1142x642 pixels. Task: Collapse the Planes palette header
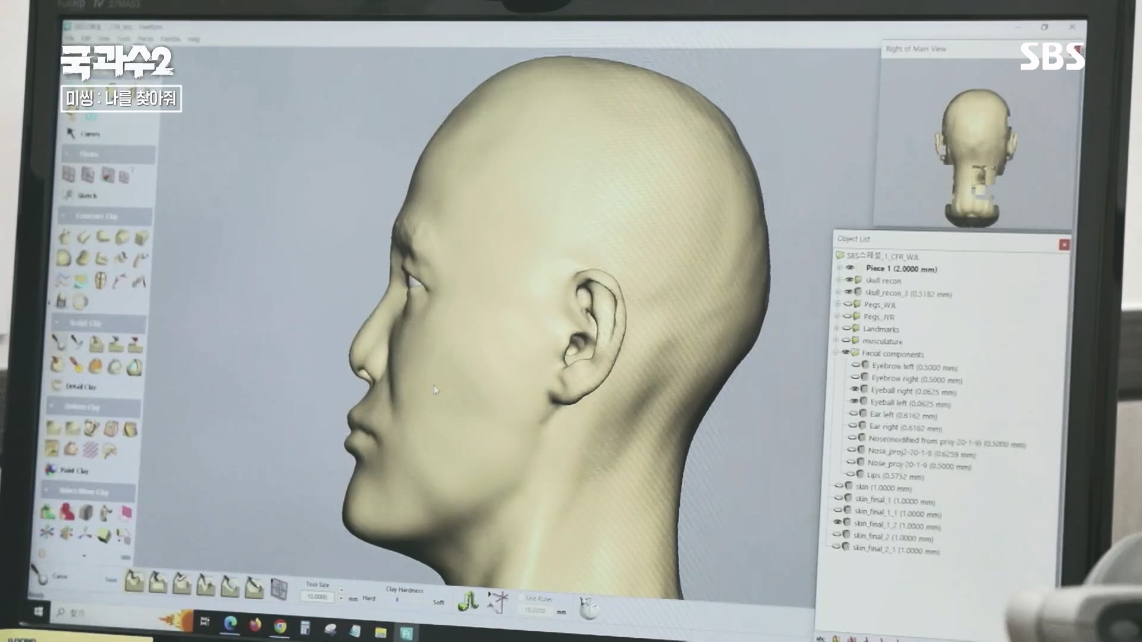pos(109,155)
